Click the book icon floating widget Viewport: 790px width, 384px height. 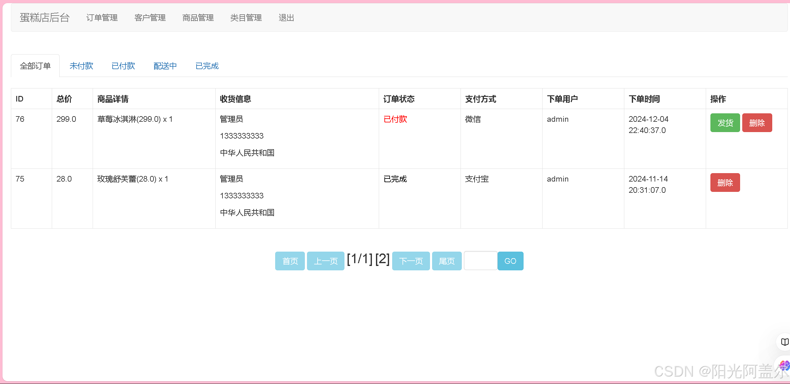[x=784, y=342]
